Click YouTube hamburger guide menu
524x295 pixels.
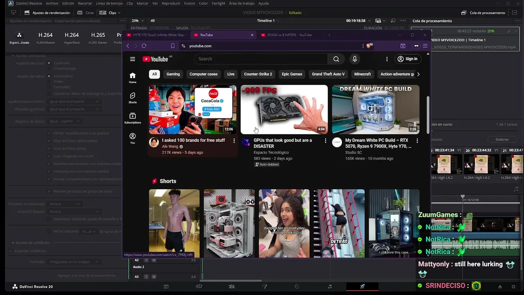pyautogui.click(x=133, y=59)
